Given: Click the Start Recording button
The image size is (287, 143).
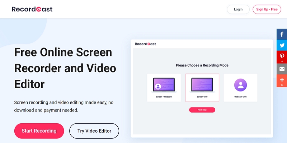Looking at the screenshot, I should (39, 131).
